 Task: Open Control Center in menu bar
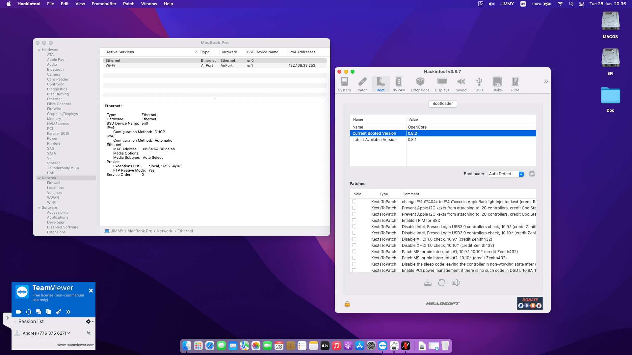pos(582,4)
